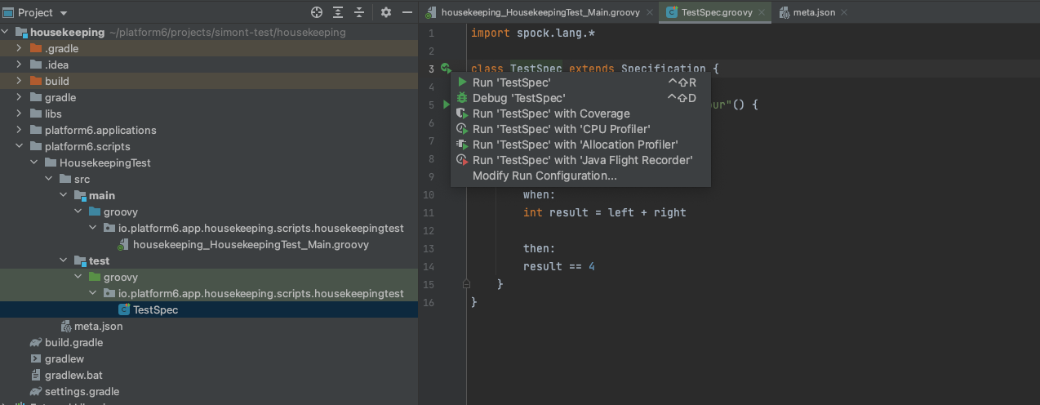Viewport: 1040px width, 405px height.
Task: Open Project panel settings gear
Action: [386, 12]
